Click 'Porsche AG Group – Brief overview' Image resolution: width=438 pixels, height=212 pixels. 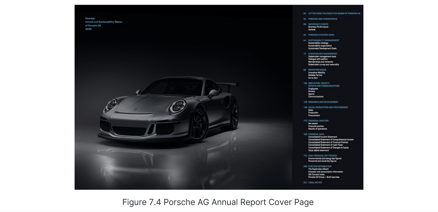[x=324, y=177]
